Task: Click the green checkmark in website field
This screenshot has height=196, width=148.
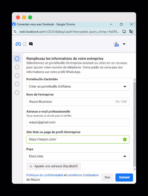Action: pos(125,140)
